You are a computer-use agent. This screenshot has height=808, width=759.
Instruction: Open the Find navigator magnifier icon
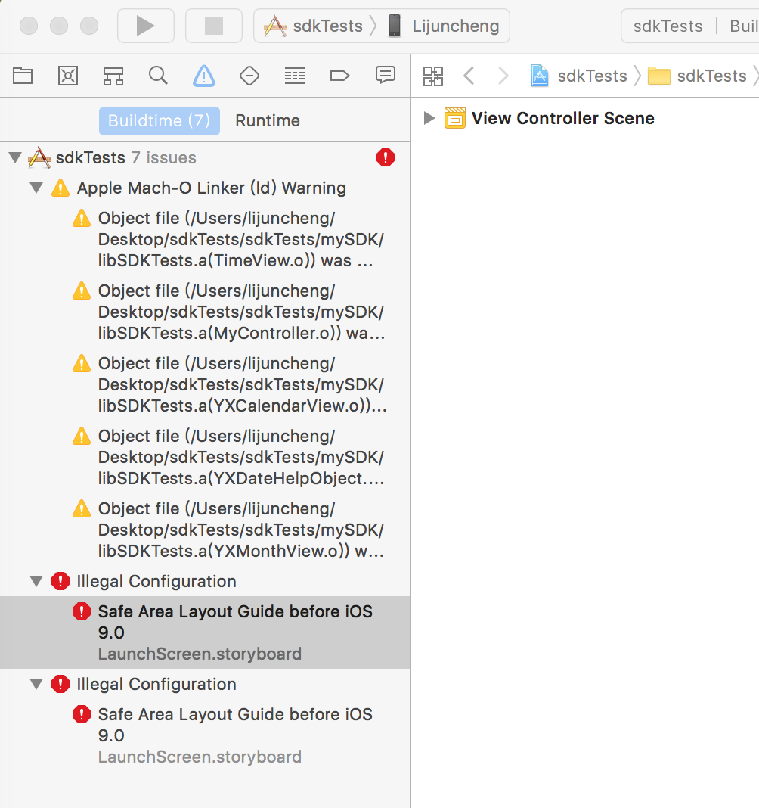click(158, 76)
